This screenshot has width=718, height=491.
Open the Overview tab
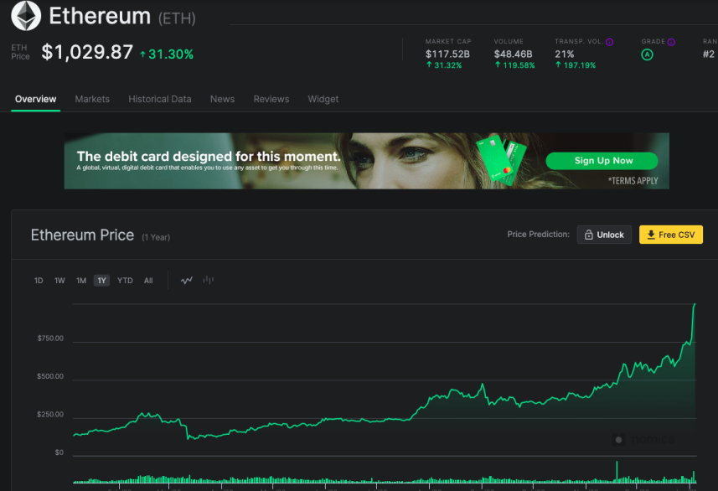[36, 99]
